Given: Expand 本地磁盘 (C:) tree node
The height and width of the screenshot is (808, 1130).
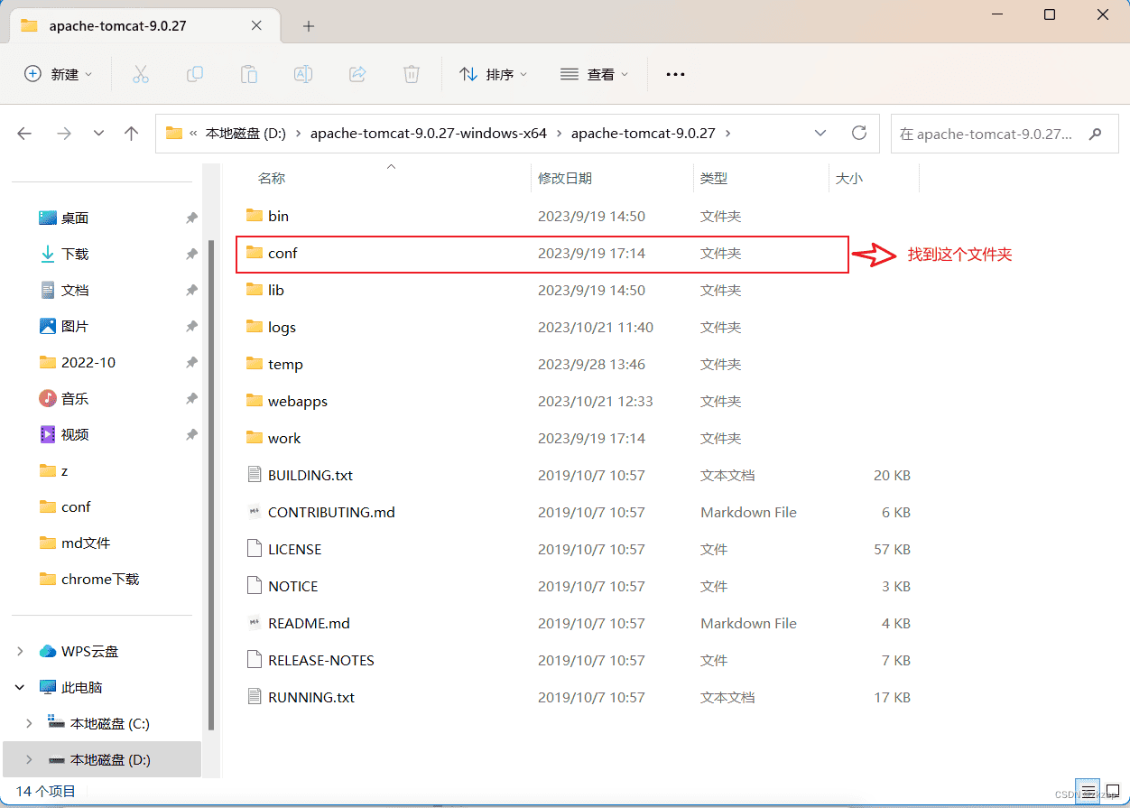Looking at the screenshot, I should click(30, 723).
